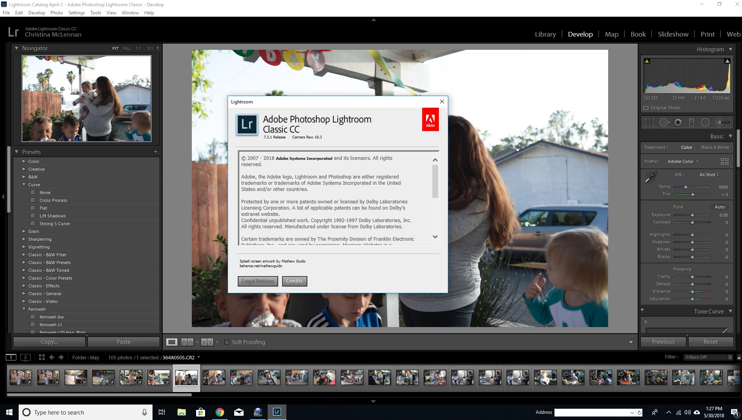This screenshot has width=742, height=420.
Task: Collapse the Fernweh presets group
Action: tap(24, 309)
